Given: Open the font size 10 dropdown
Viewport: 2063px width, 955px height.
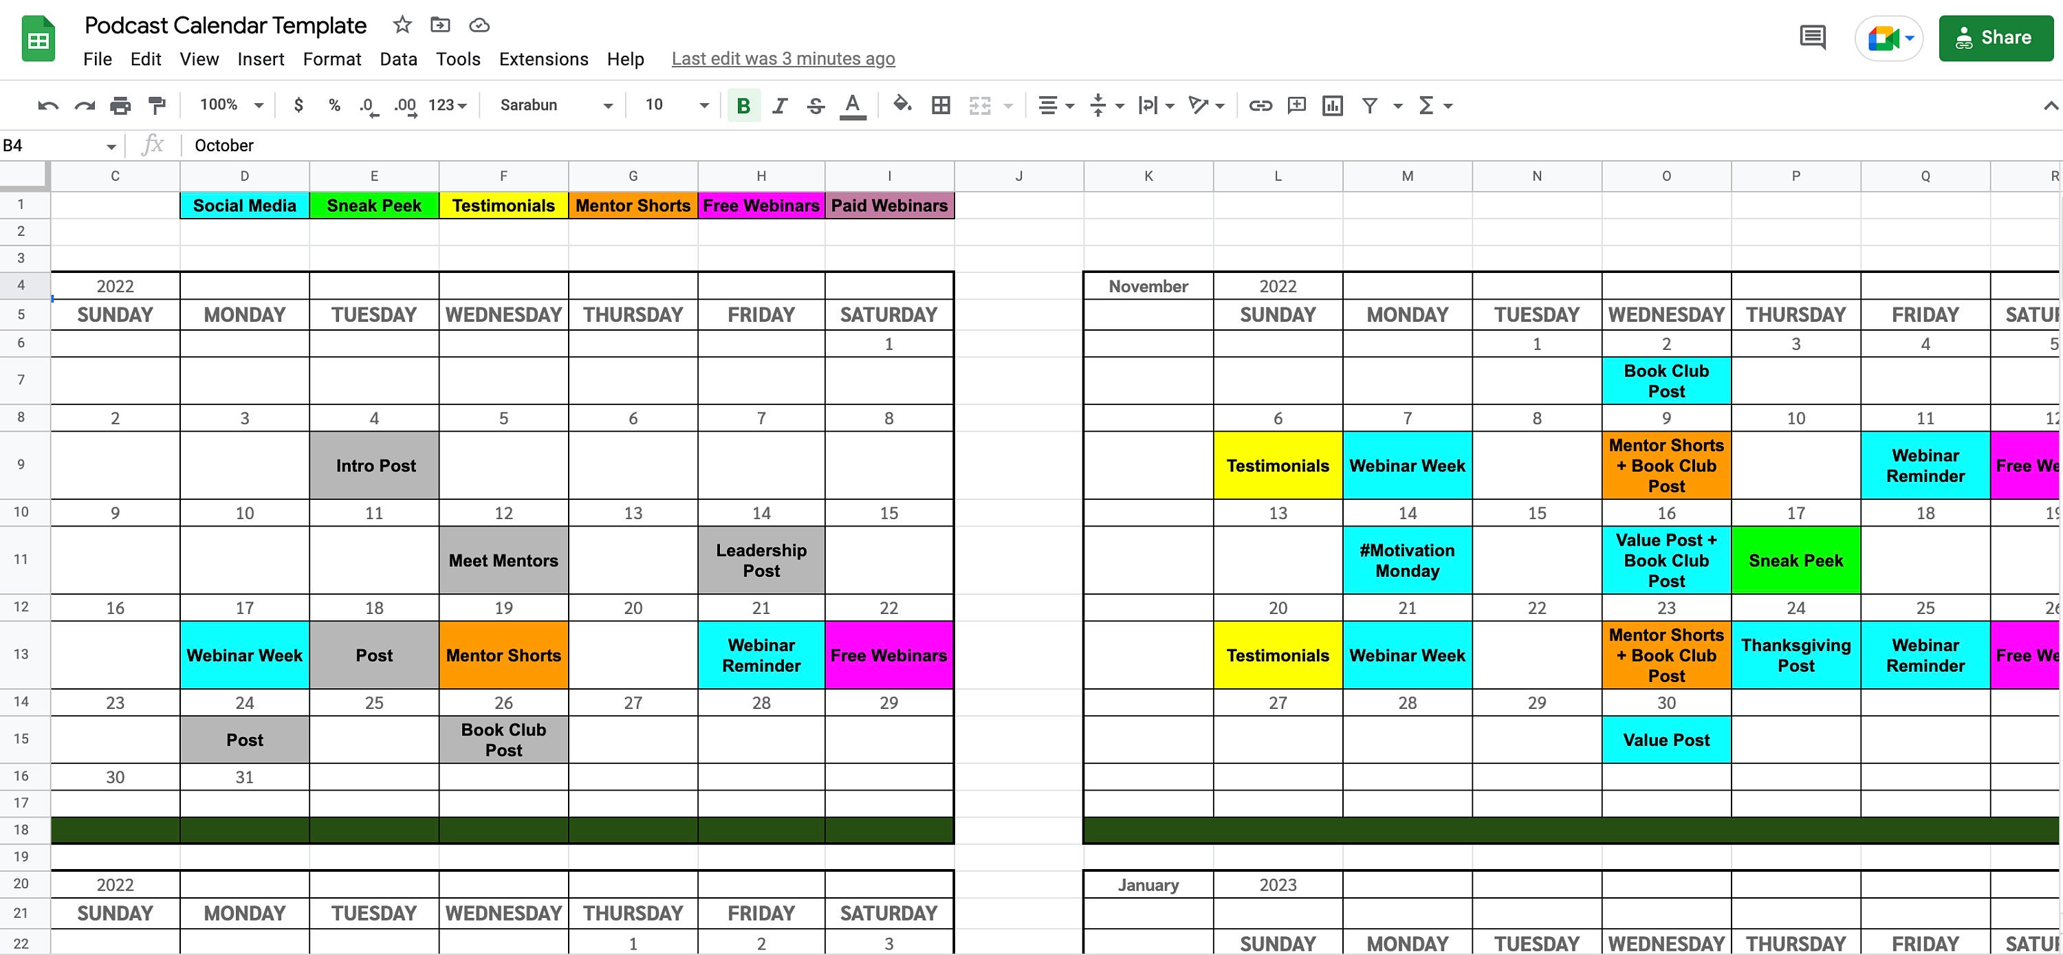Looking at the screenshot, I should 677,105.
